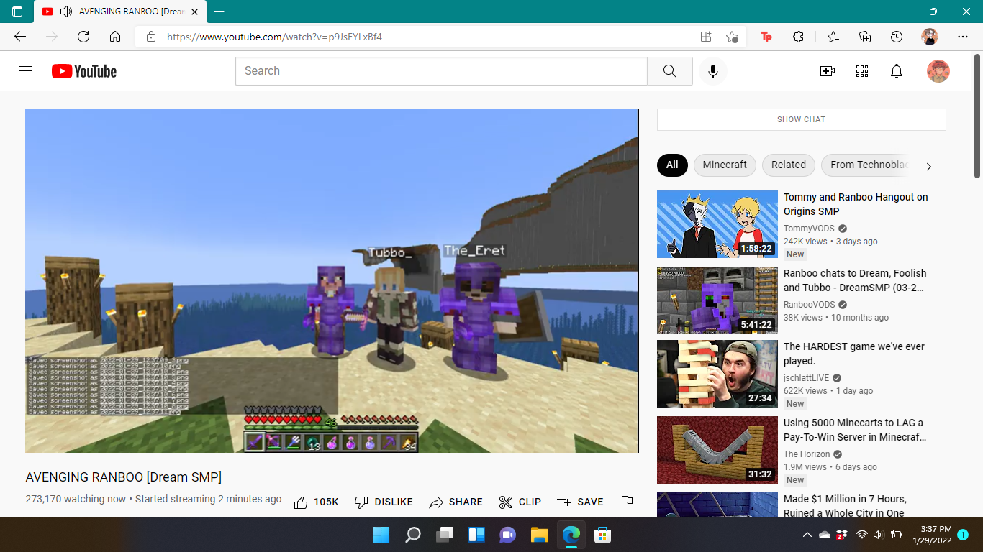Open the YouTube account avatar menu
This screenshot has width=983, height=552.
(938, 71)
